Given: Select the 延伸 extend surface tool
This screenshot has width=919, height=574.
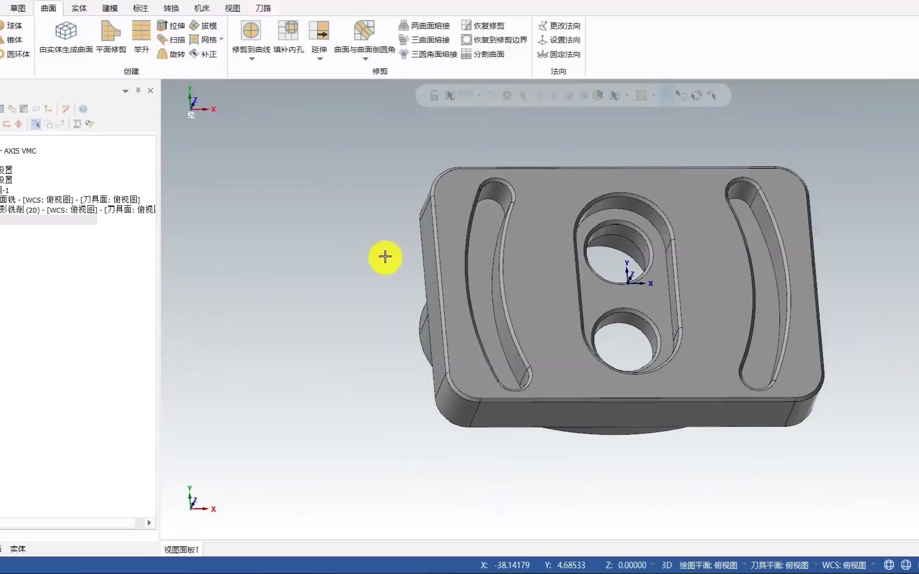Looking at the screenshot, I should pyautogui.click(x=319, y=37).
